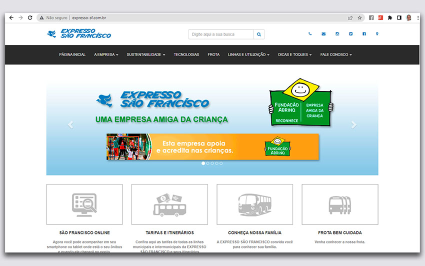Open the TECNOLOGIAS menu item
Viewport: 425px width, 266px height.
pos(186,54)
